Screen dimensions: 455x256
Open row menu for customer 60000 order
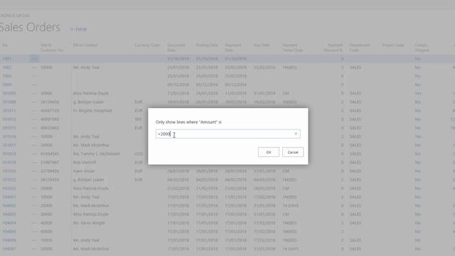click(34, 232)
